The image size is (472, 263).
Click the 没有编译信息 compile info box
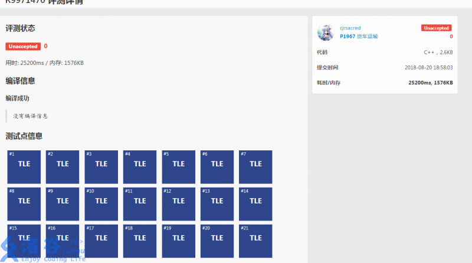[x=35, y=116]
